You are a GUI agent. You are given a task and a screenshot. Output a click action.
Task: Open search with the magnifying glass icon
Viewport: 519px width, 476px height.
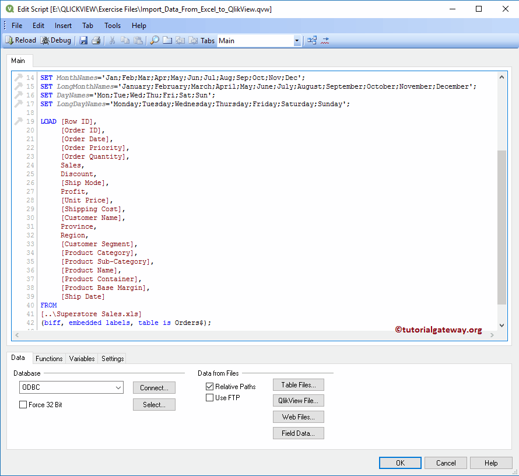coord(155,40)
